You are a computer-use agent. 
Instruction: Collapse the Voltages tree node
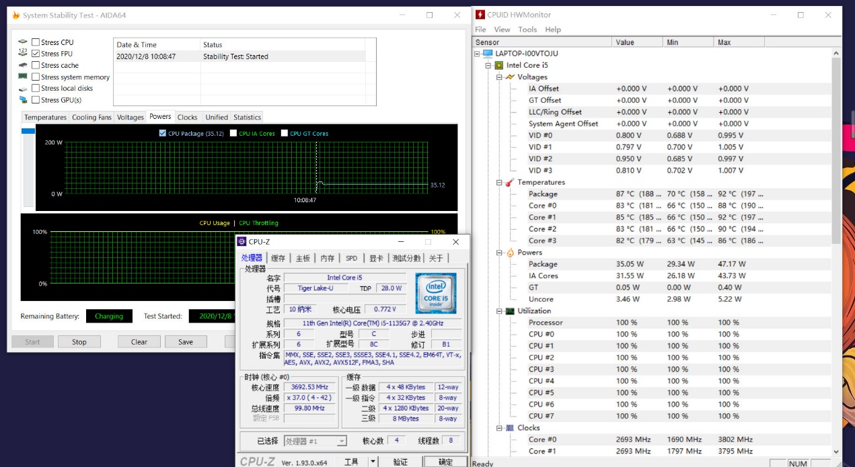(499, 77)
